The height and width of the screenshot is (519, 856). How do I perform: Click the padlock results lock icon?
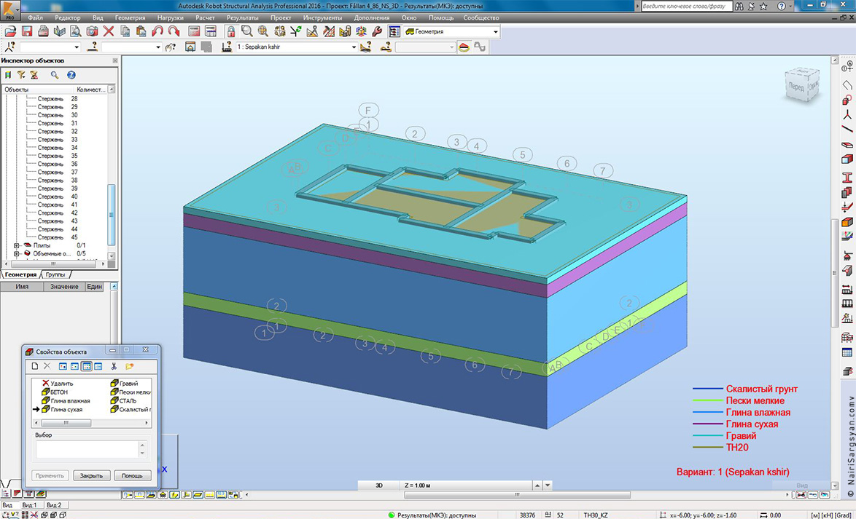point(231,31)
